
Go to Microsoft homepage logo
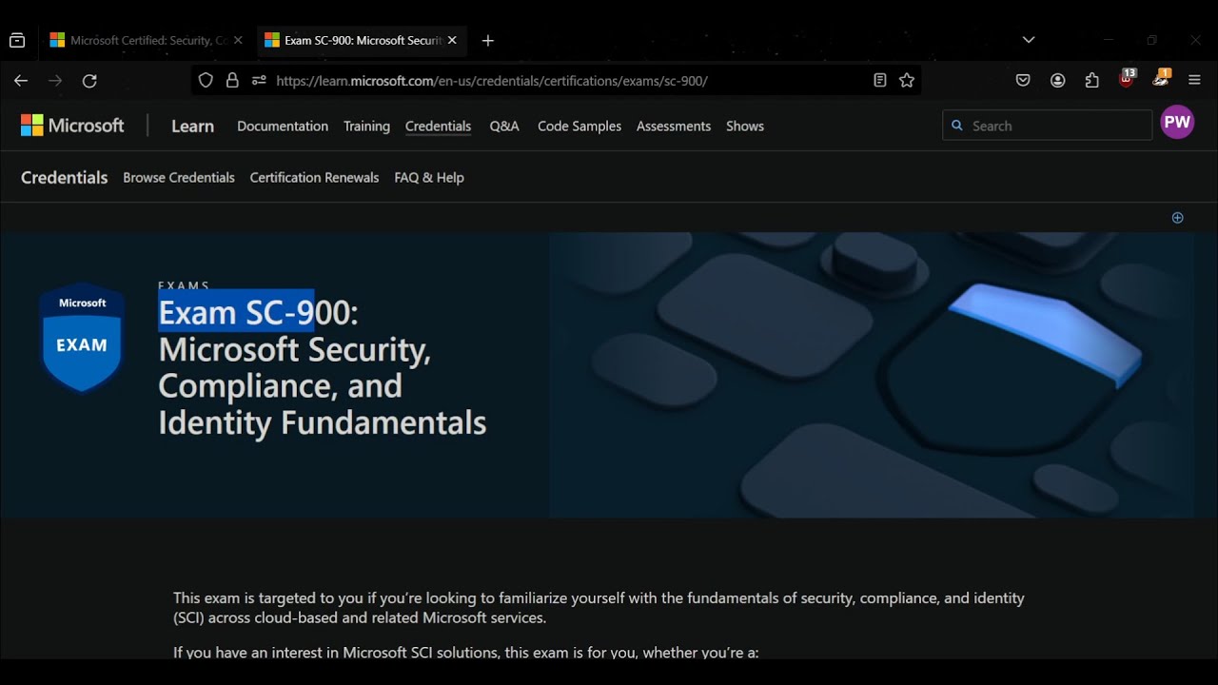[72, 126]
